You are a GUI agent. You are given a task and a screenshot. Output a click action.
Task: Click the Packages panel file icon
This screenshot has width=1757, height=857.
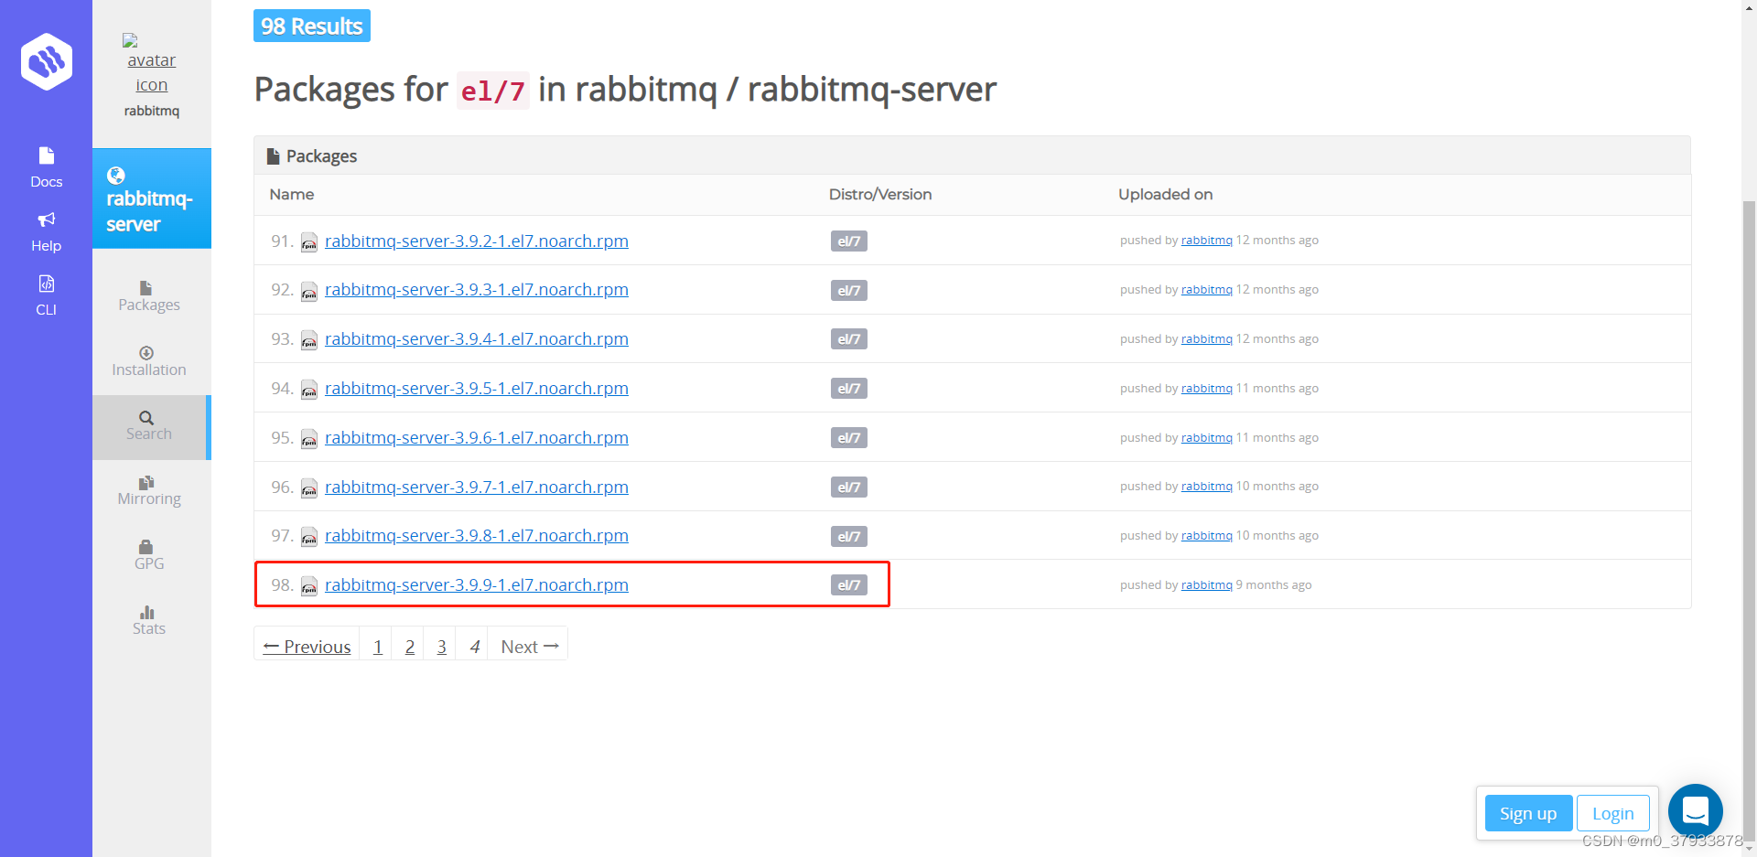tap(273, 156)
